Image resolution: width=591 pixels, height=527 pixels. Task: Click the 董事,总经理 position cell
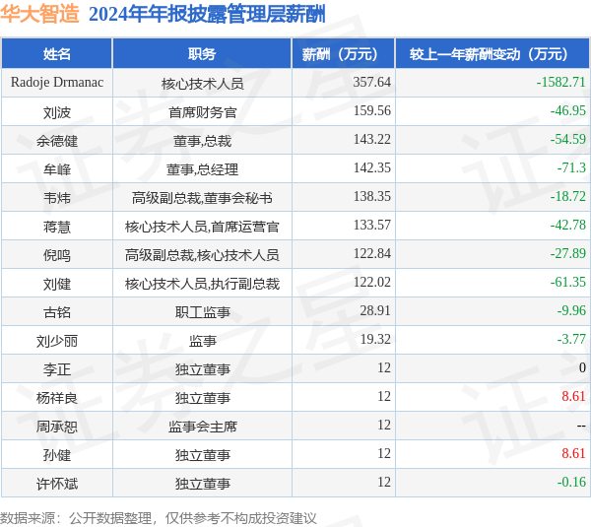[202, 169]
